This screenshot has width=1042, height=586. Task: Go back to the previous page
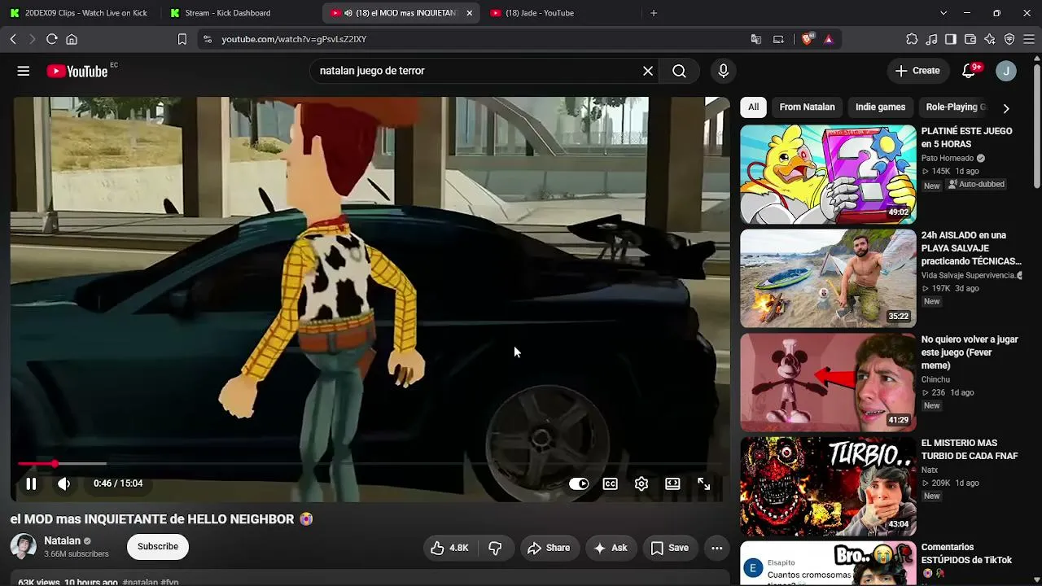[13, 39]
